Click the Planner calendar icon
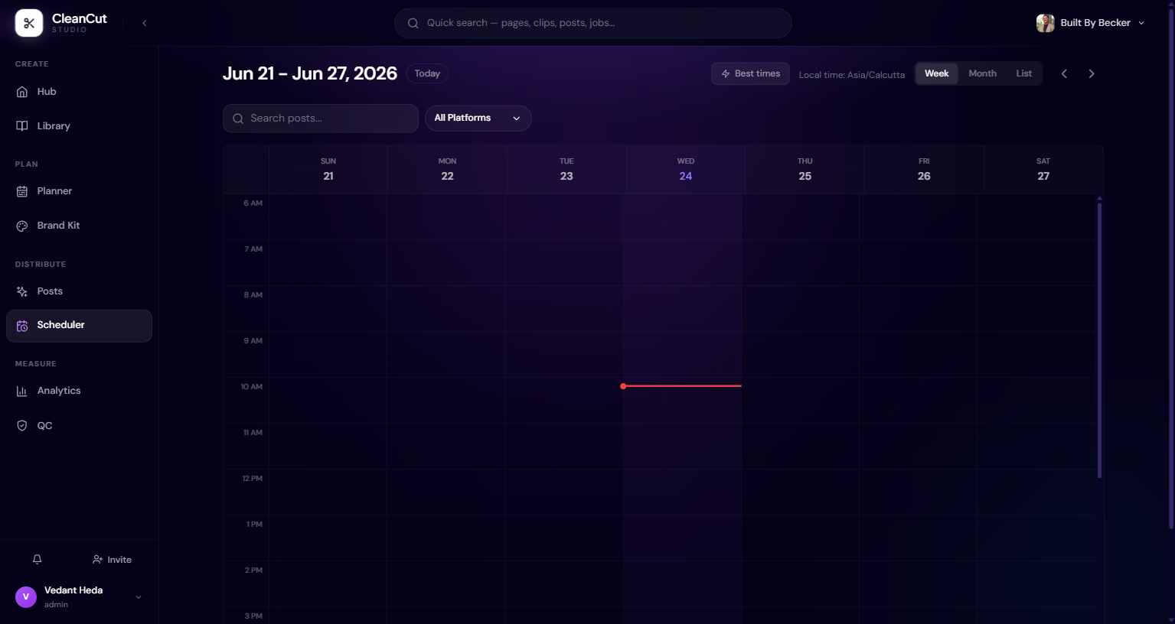The height and width of the screenshot is (624, 1175). coord(22,191)
